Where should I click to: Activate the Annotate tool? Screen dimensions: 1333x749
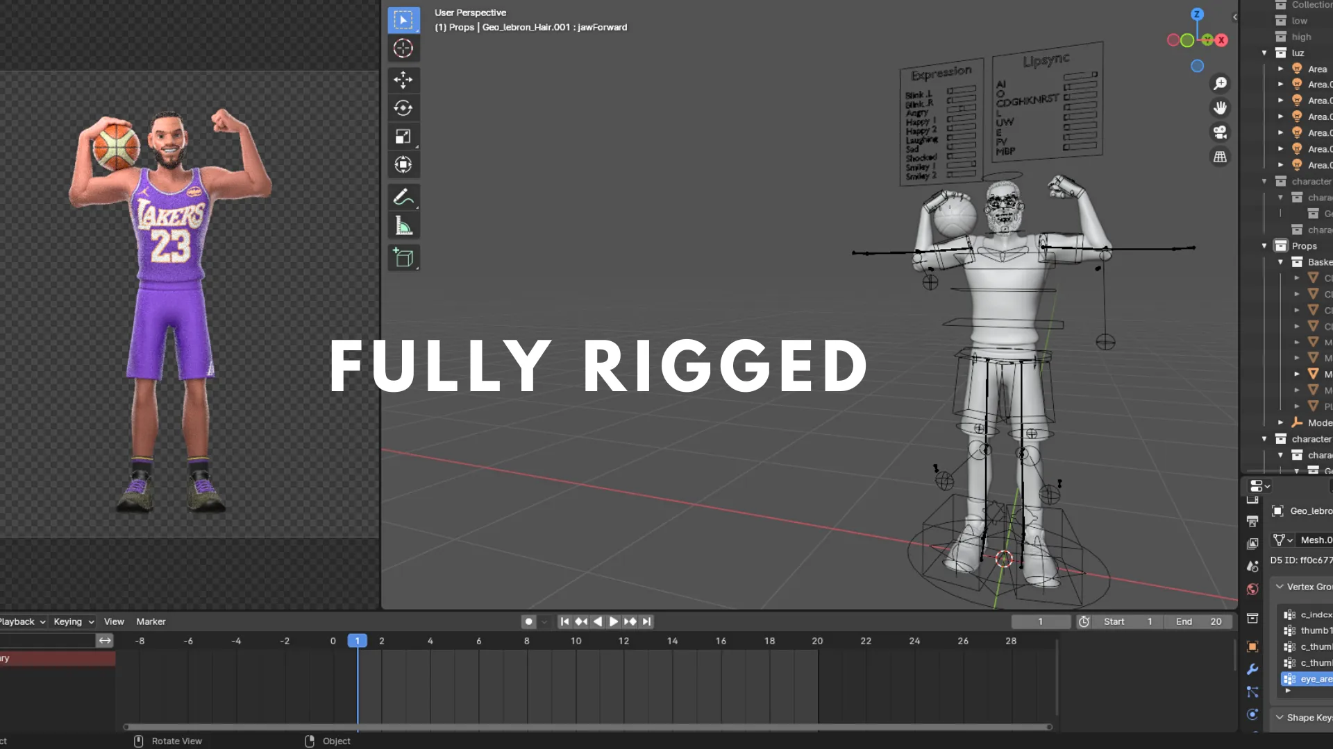point(403,198)
